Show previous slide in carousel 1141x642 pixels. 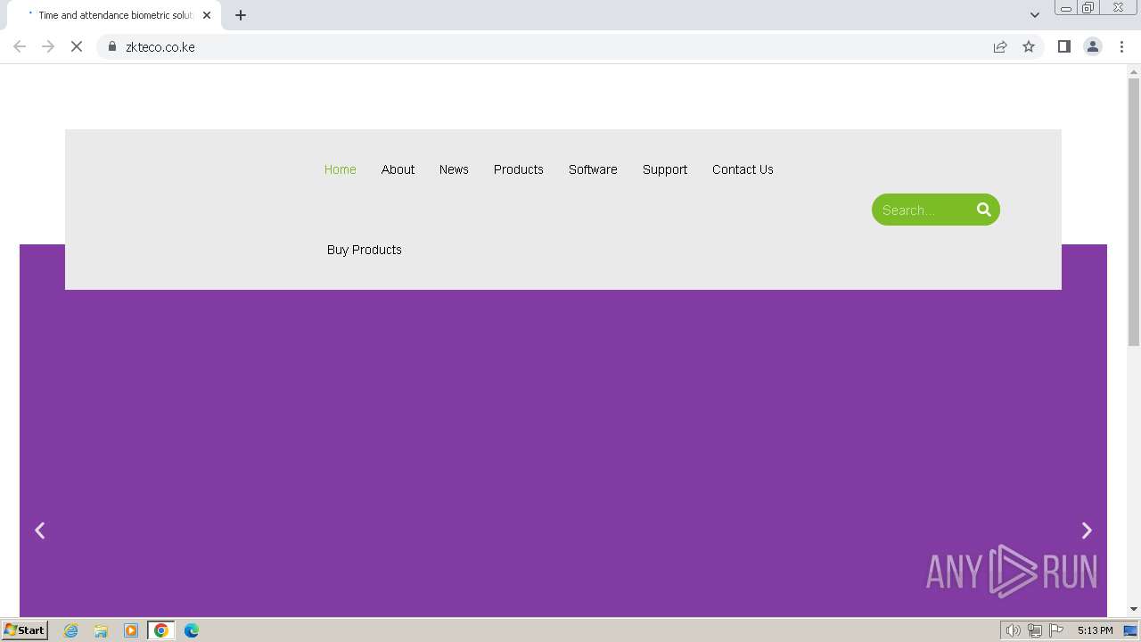click(x=39, y=531)
